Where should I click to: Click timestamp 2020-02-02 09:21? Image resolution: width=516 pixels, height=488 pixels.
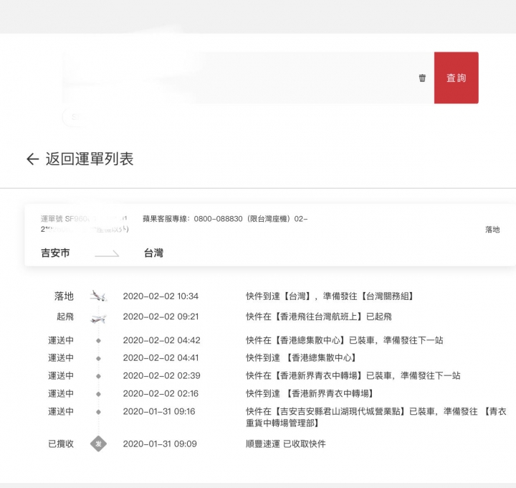tap(161, 316)
